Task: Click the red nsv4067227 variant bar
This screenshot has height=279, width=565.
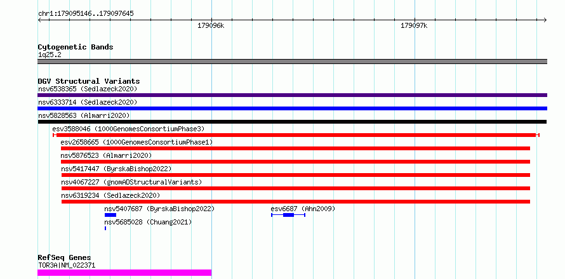Action: (295, 188)
